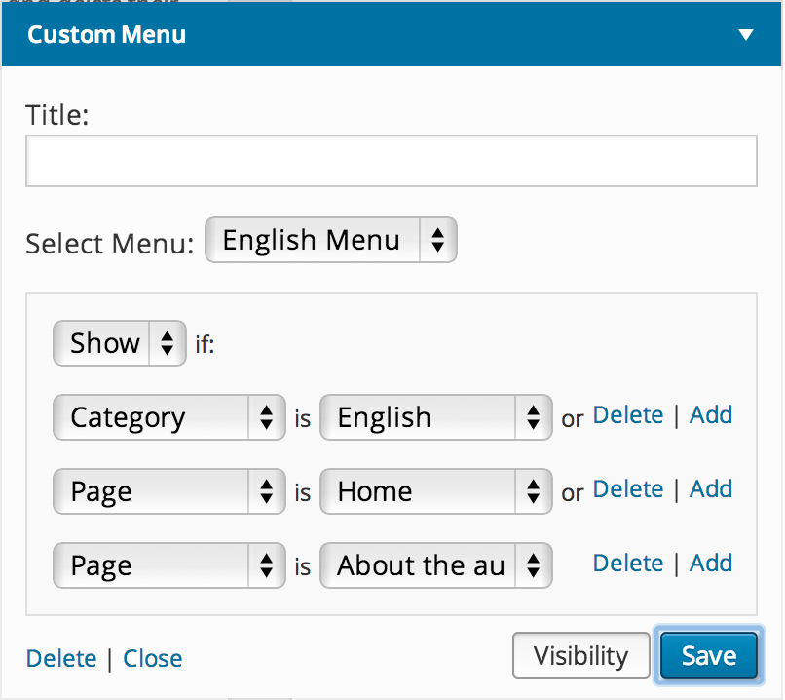
Task: Delete the Category is English rule
Action: pyautogui.click(x=627, y=415)
